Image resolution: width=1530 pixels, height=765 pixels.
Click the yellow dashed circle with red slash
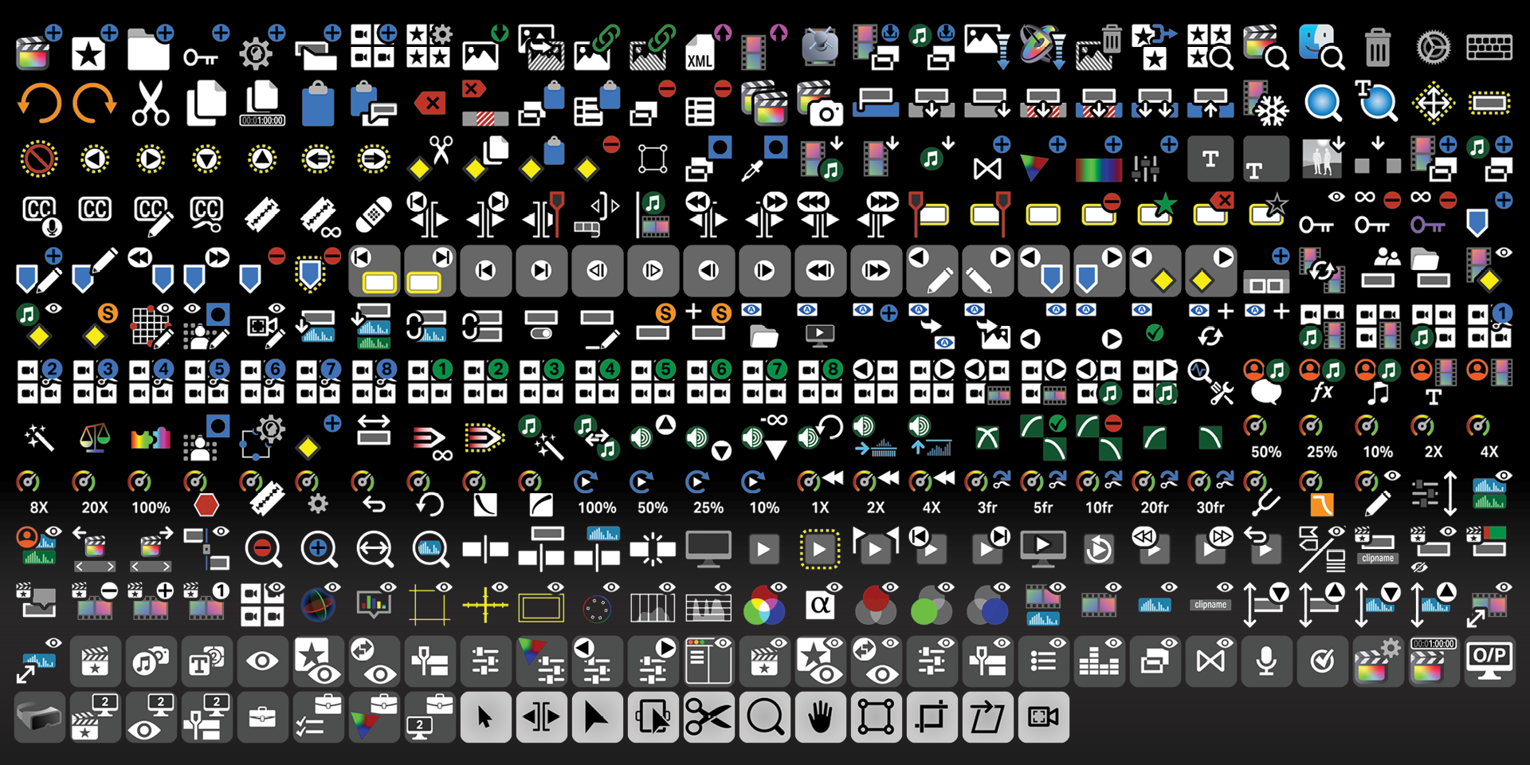pos(38,159)
